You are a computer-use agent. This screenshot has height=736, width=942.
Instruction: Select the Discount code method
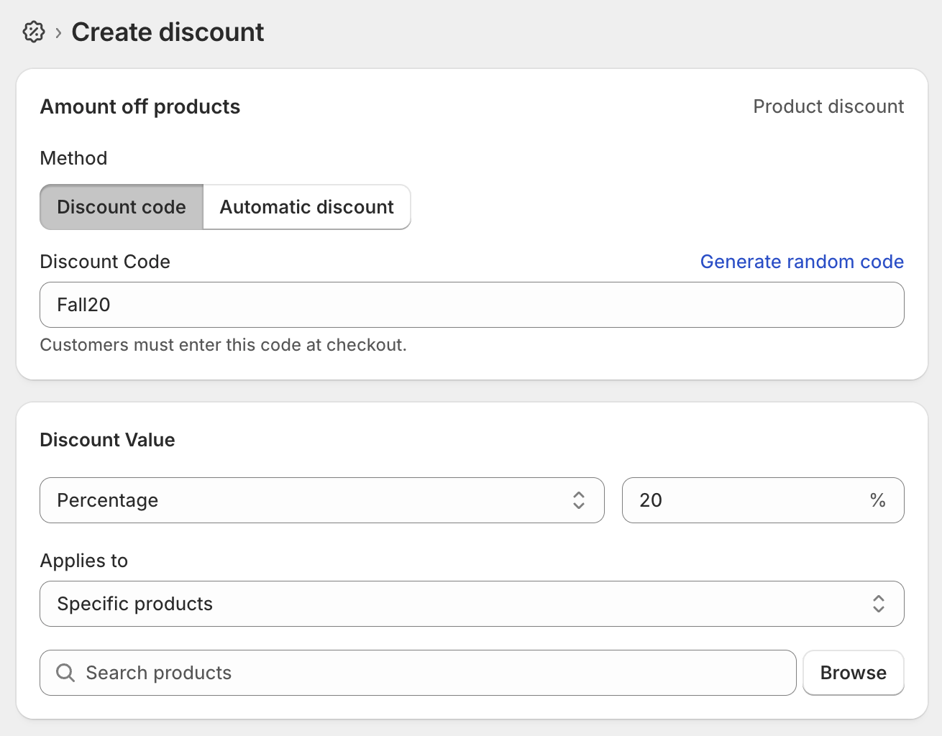click(x=122, y=207)
